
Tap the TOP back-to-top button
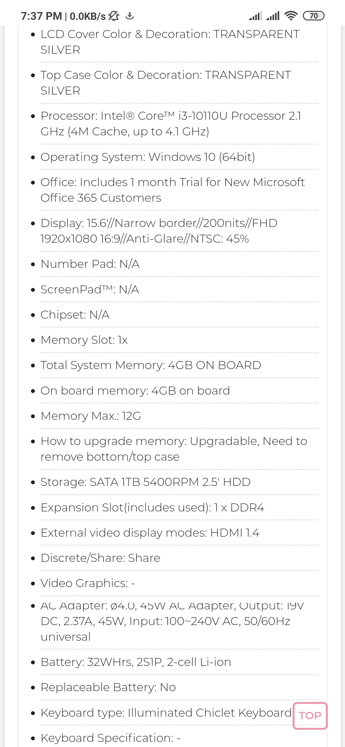(x=310, y=716)
